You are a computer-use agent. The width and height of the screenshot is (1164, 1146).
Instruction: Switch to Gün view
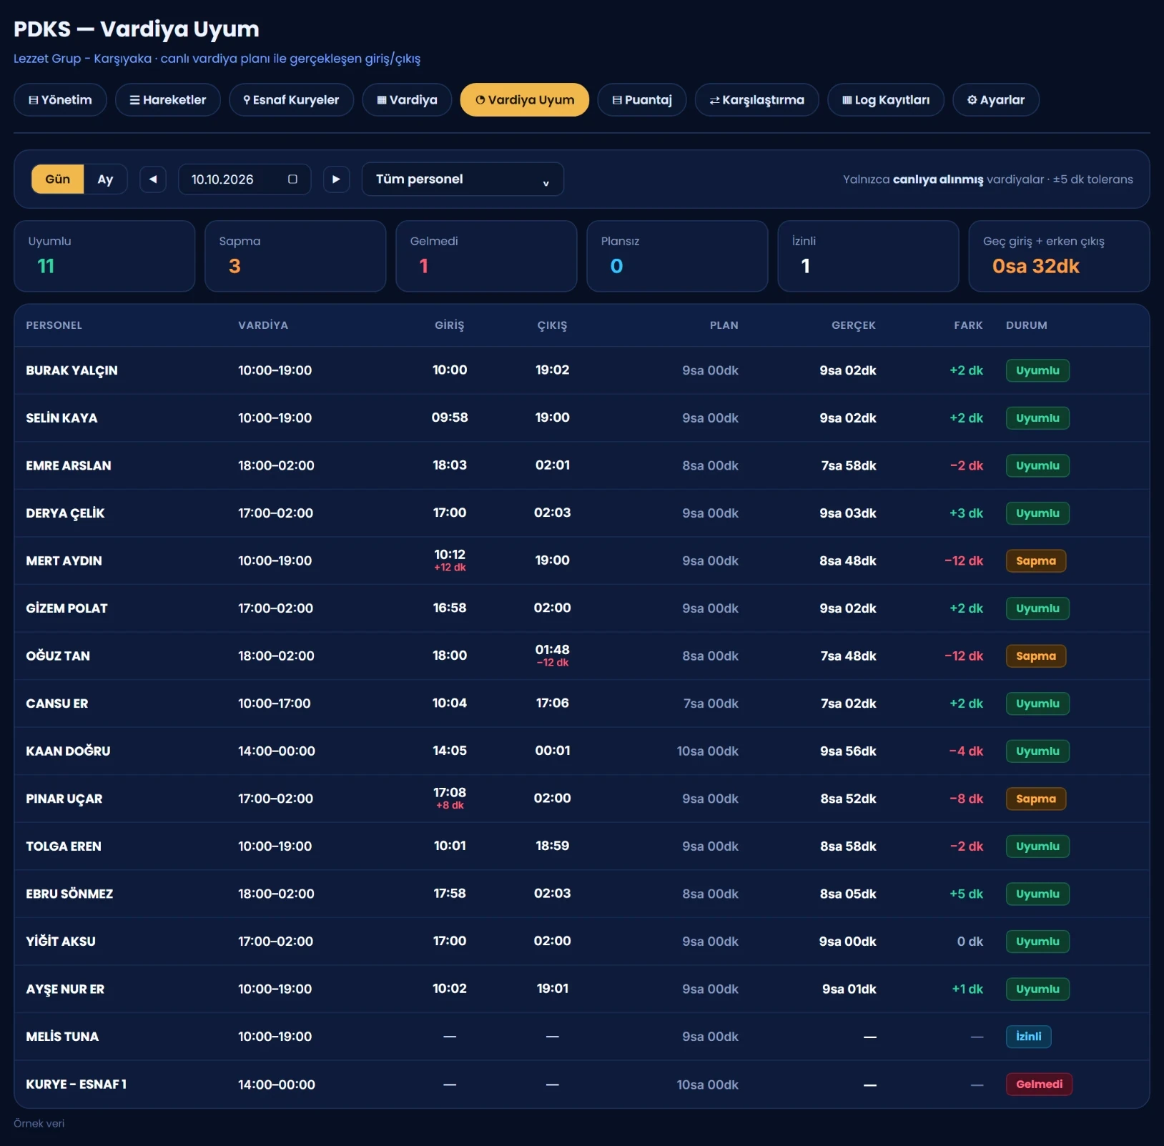click(58, 179)
